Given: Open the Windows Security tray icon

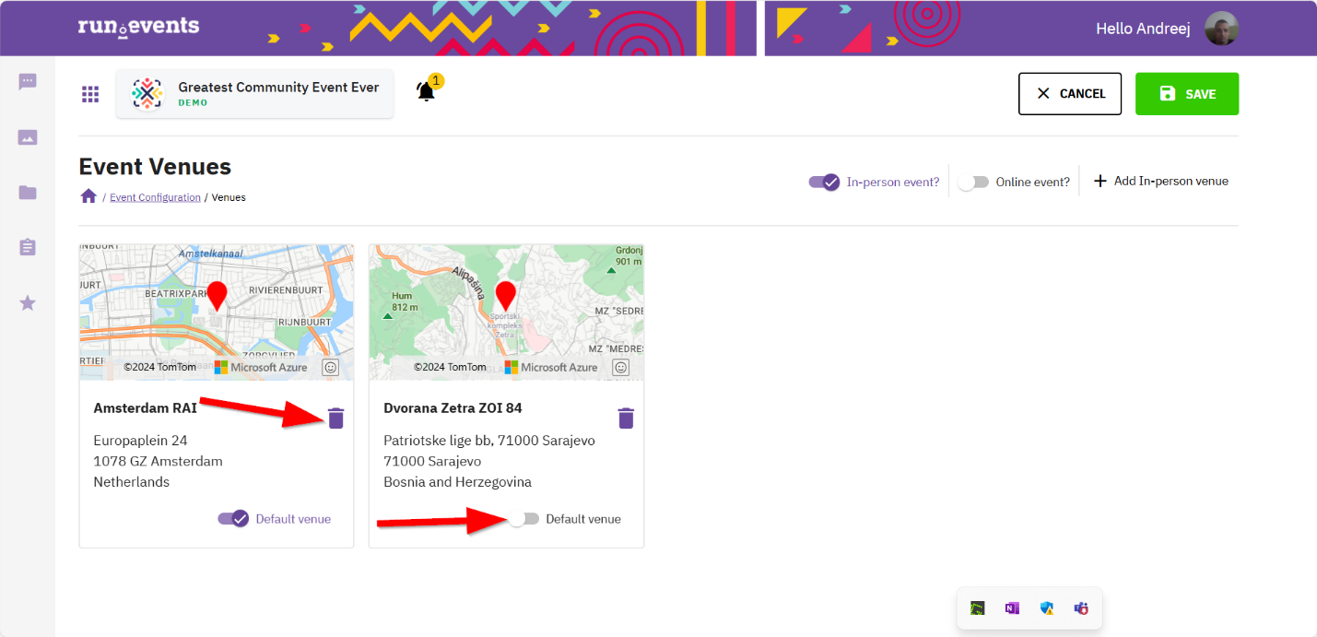Looking at the screenshot, I should point(1047,608).
